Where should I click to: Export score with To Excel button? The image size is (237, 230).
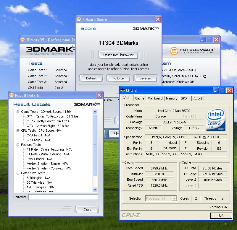coord(119,78)
